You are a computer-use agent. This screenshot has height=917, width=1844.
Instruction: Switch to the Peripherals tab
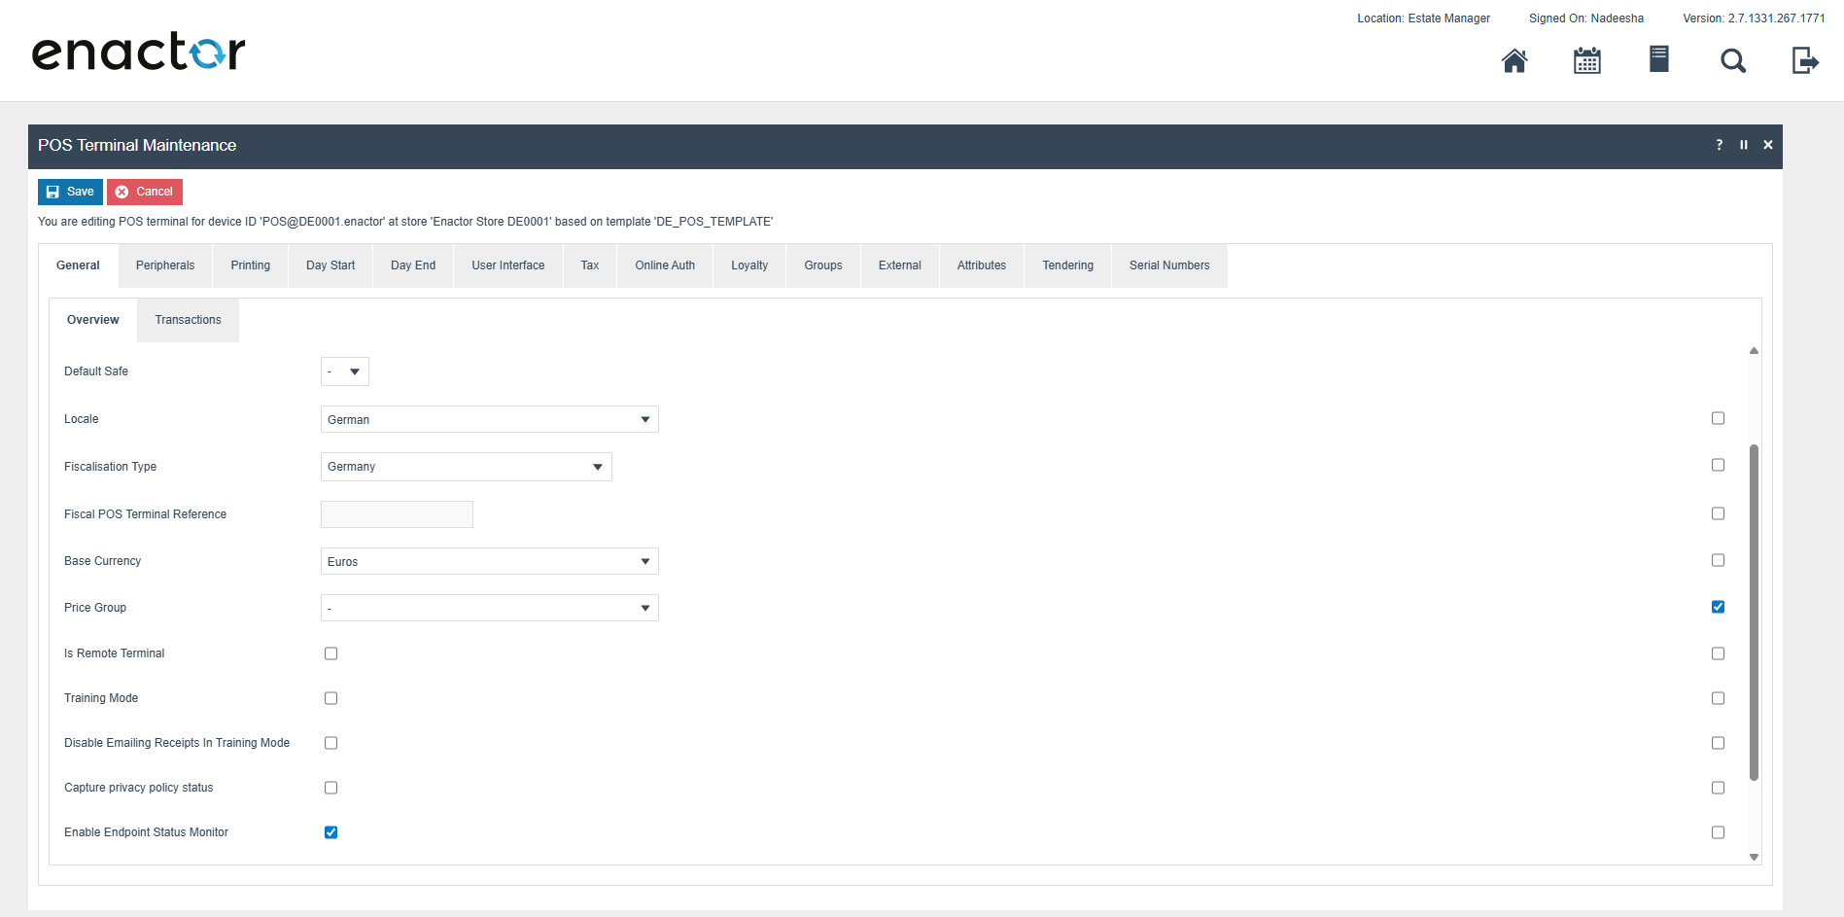pyautogui.click(x=165, y=265)
